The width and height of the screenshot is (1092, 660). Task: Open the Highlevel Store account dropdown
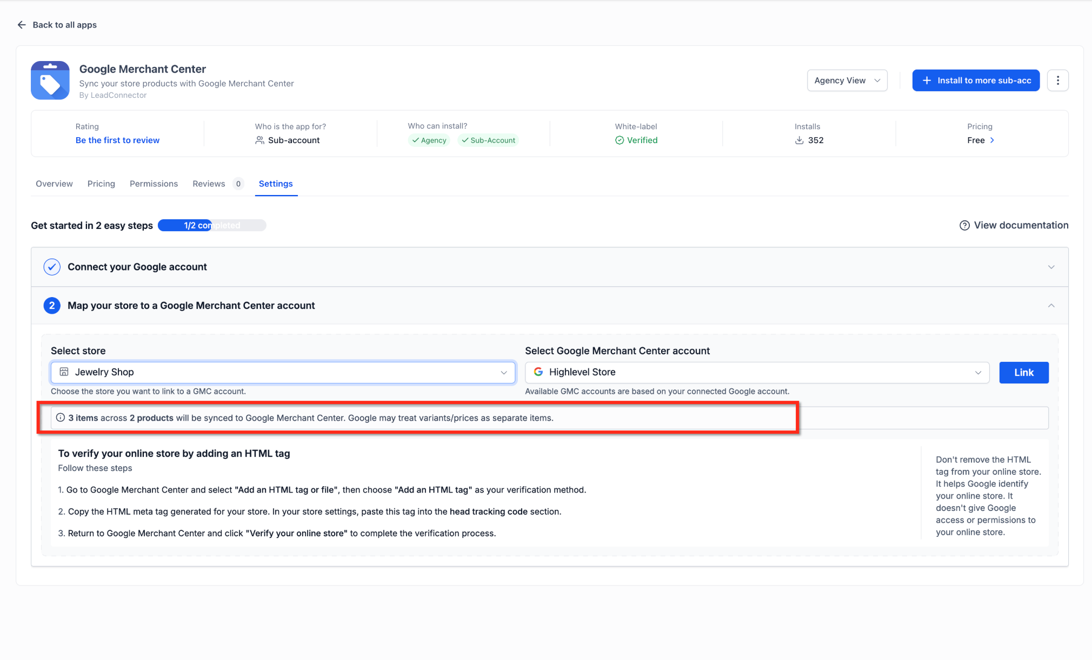[x=757, y=373]
